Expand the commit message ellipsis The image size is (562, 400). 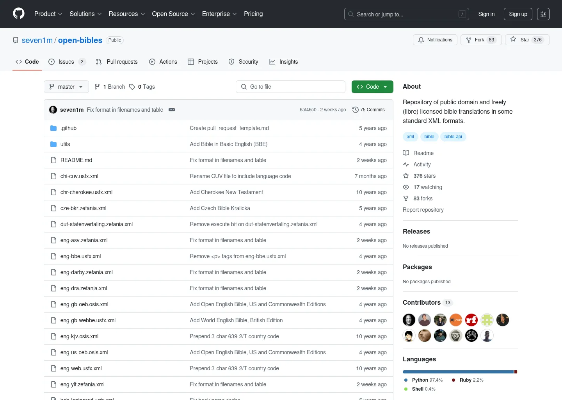point(172,110)
